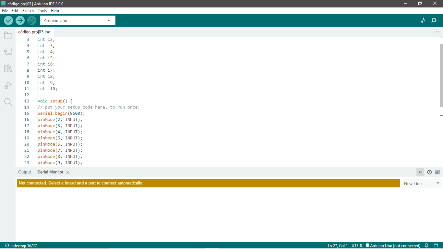Open Serial Monitor magnifier icon in toolbar
443x249 pixels.
pos(435,20)
